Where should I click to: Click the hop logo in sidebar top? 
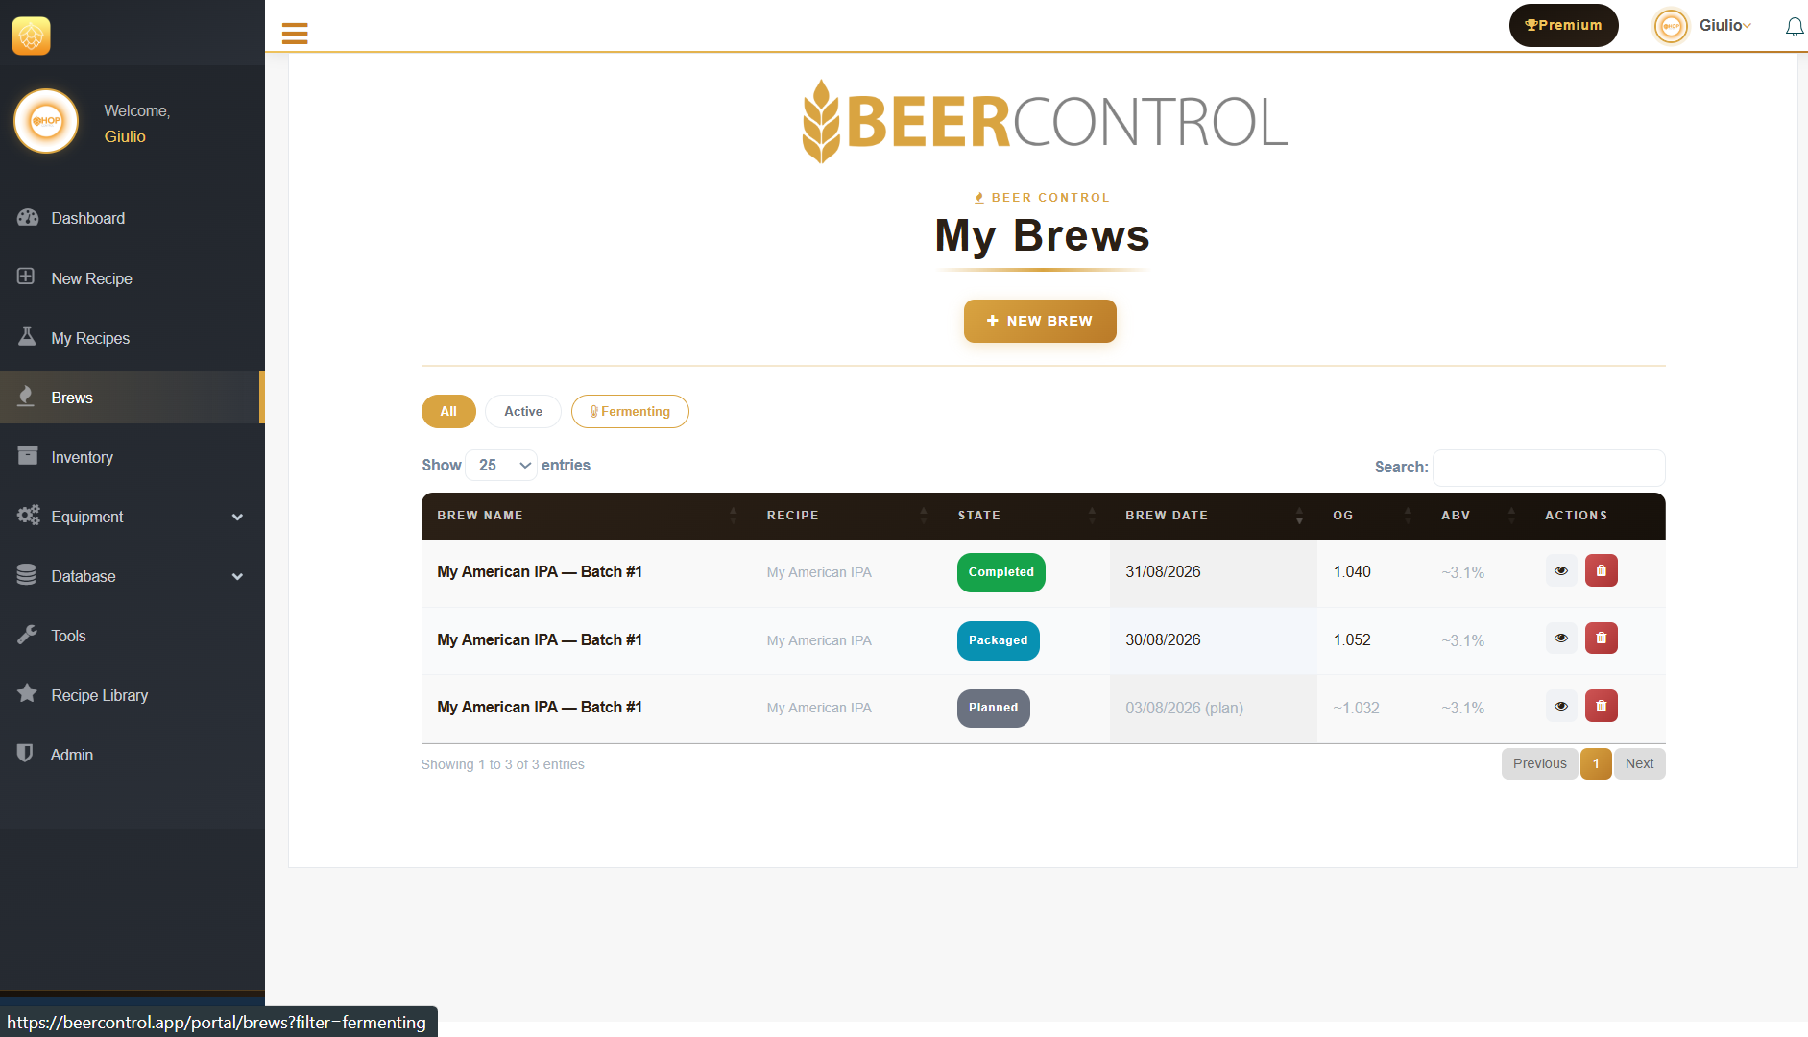tap(31, 36)
